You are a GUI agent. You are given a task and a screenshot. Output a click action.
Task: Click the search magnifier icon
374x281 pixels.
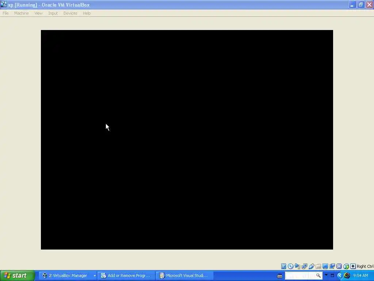pos(318,276)
